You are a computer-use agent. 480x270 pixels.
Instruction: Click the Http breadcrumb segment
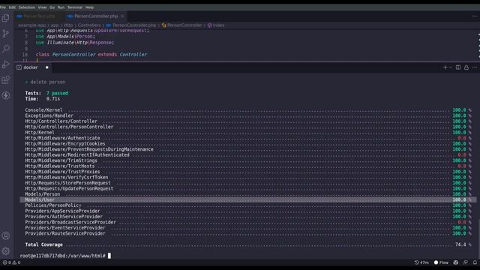tap(68, 25)
